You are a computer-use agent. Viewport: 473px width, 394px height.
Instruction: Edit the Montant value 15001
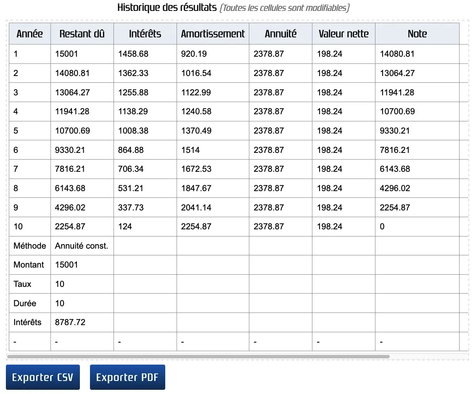tap(82, 265)
